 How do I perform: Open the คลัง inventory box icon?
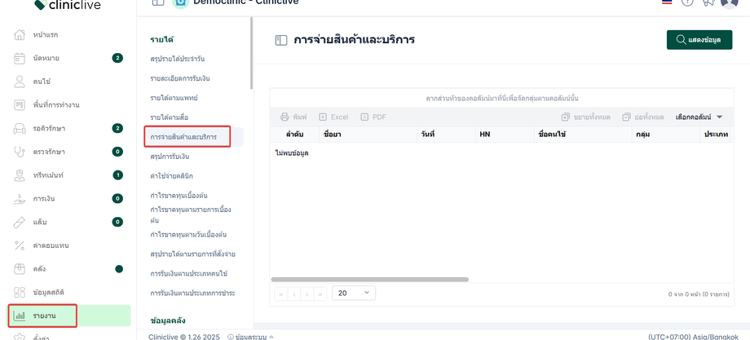tap(19, 269)
